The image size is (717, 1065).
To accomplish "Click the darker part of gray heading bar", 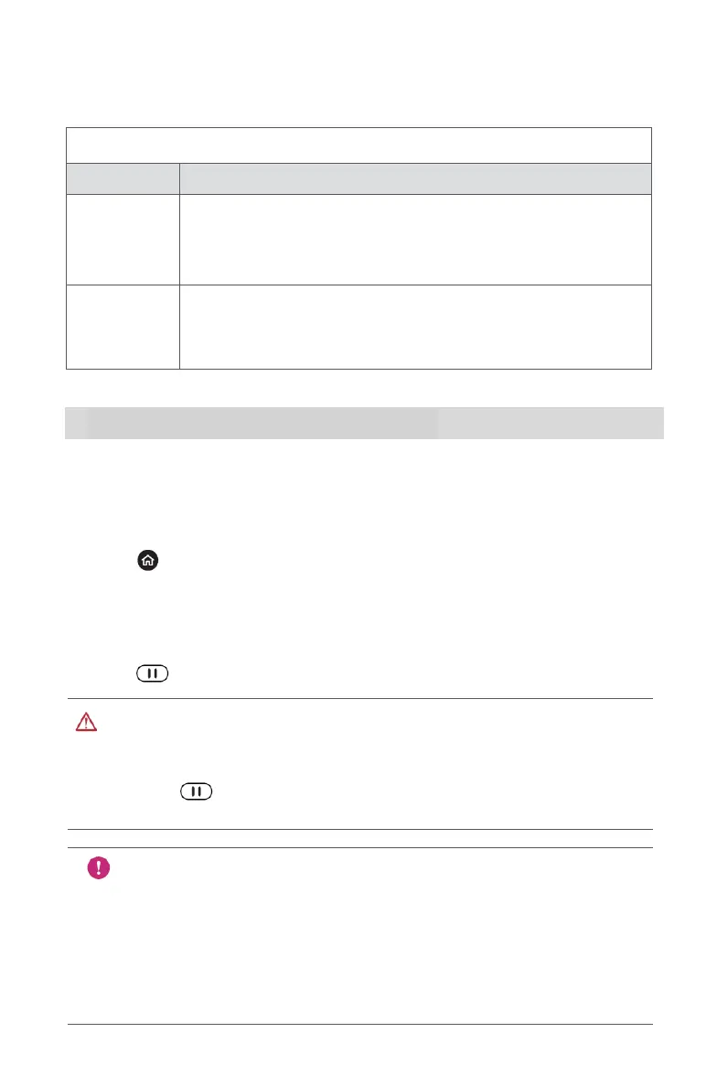I will coord(262,423).
